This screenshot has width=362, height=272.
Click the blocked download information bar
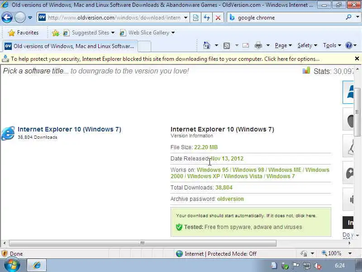[x=165, y=59]
